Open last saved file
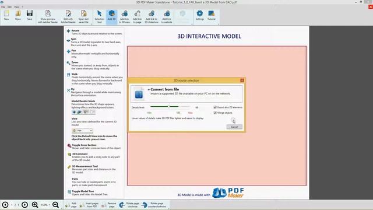The width and height of the screenshot is (373, 210). (x=83, y=17)
